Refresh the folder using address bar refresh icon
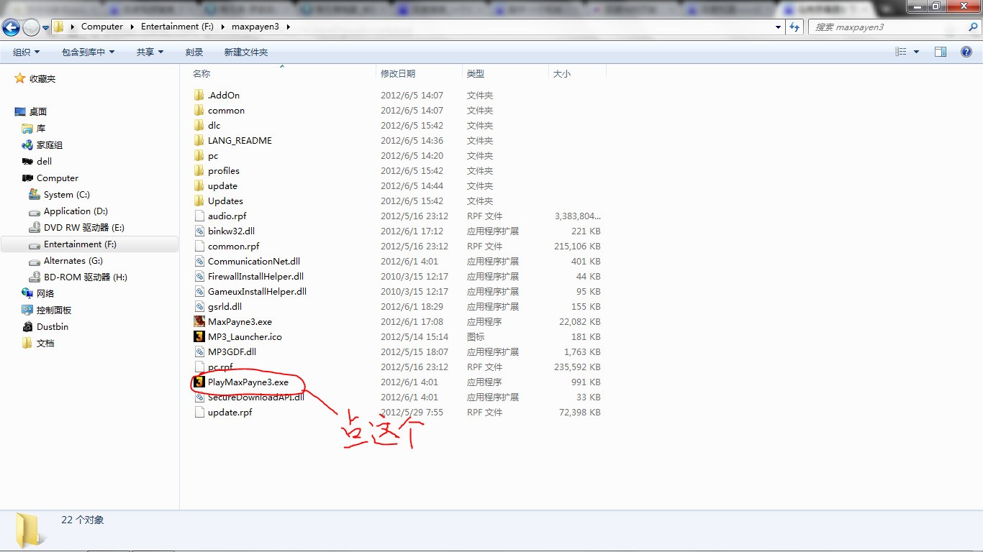This screenshot has width=983, height=552. pos(794,27)
